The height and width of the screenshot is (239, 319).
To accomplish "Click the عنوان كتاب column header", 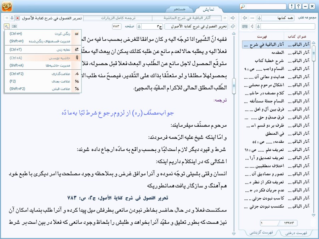I will pyautogui.click(x=297, y=36).
